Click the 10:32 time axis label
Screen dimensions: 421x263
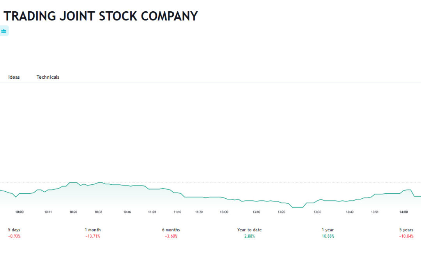click(98, 212)
